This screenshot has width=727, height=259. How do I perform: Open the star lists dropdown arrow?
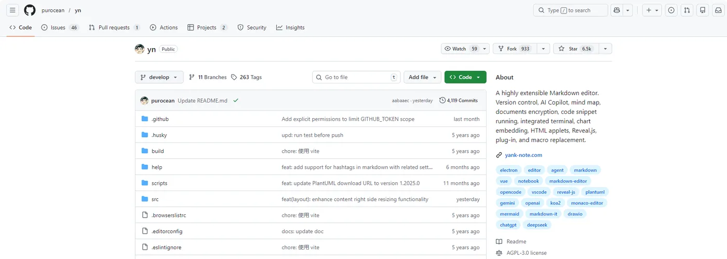(x=605, y=49)
